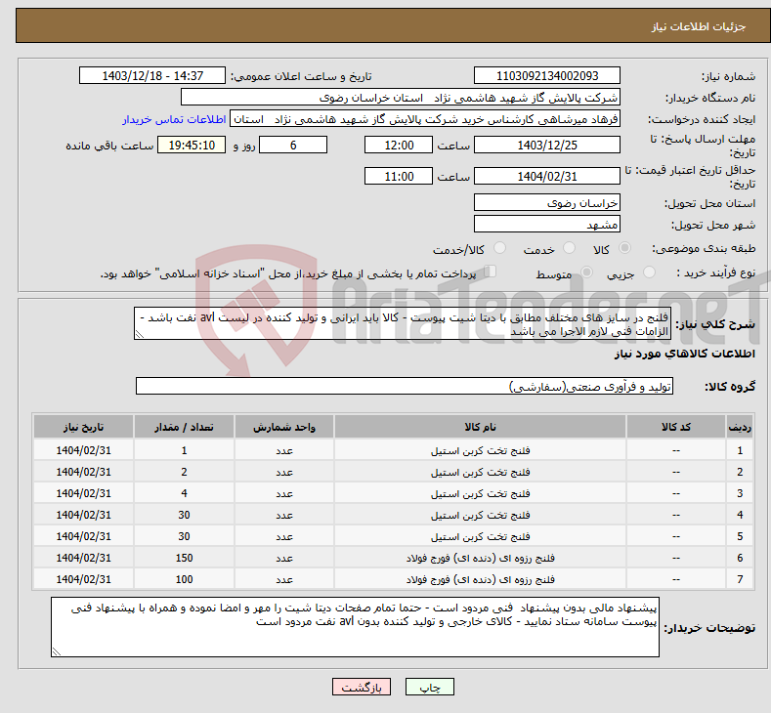The height and width of the screenshot is (713, 771).
Task: Click the شرح کلی نیاز label
Action: pyautogui.click(x=715, y=324)
